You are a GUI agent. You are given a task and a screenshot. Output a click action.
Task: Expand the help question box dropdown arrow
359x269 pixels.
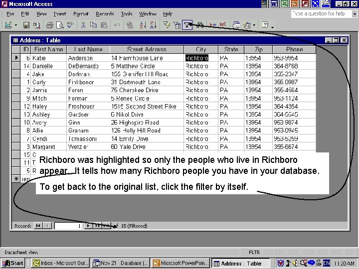click(355, 14)
